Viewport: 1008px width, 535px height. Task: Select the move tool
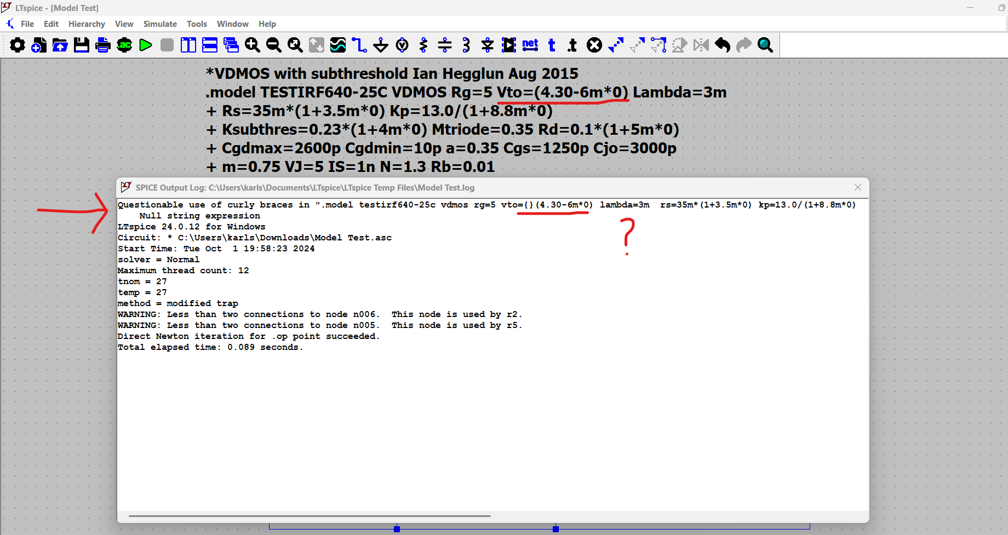click(x=637, y=45)
